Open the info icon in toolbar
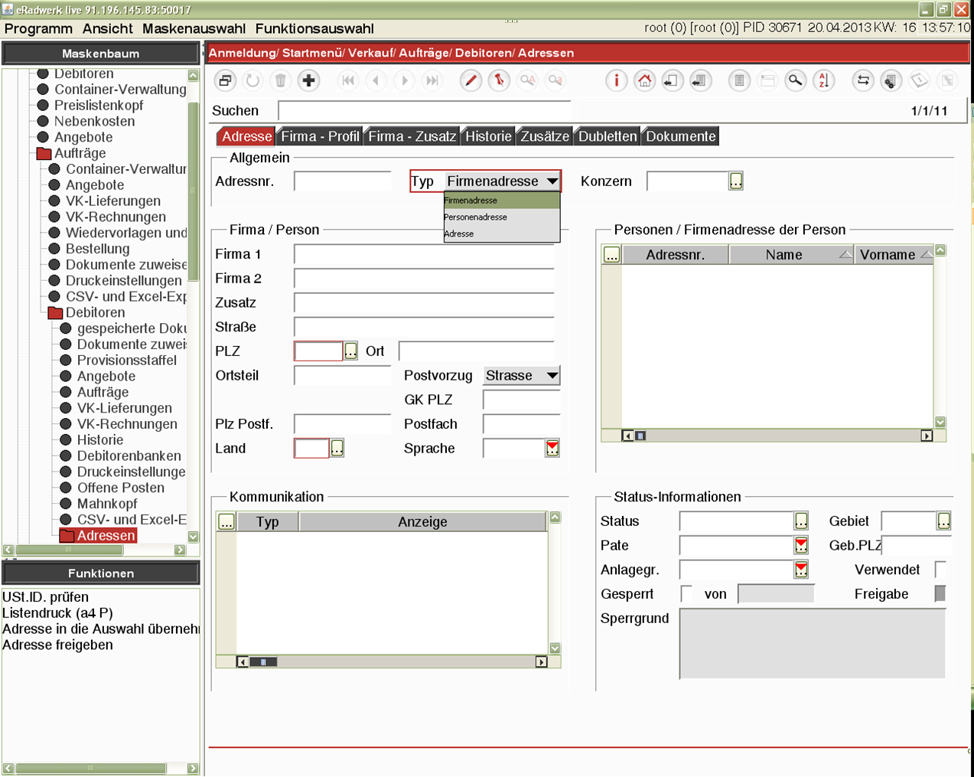974x777 pixels. [x=616, y=80]
